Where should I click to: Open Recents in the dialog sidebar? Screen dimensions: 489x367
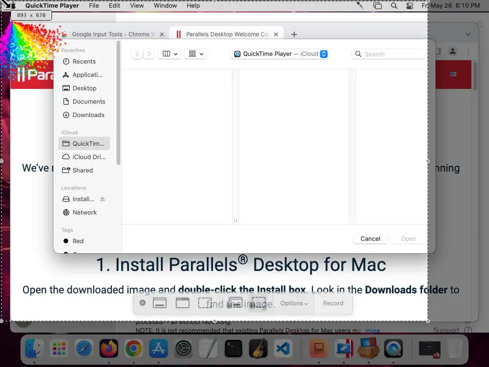click(84, 62)
